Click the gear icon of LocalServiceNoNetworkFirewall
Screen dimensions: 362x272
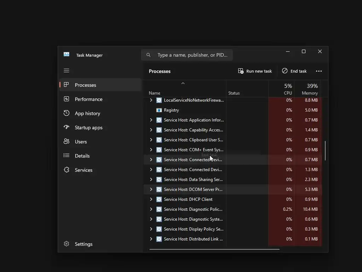click(x=159, y=100)
